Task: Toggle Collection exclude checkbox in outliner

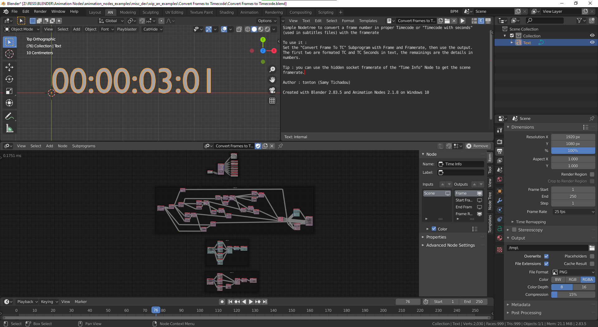Action: 512,36
